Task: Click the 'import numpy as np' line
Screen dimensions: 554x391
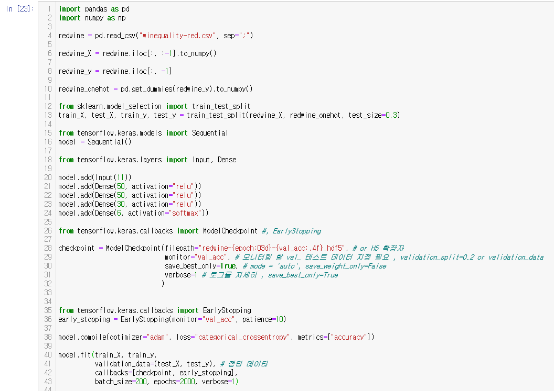Action: click(x=92, y=18)
